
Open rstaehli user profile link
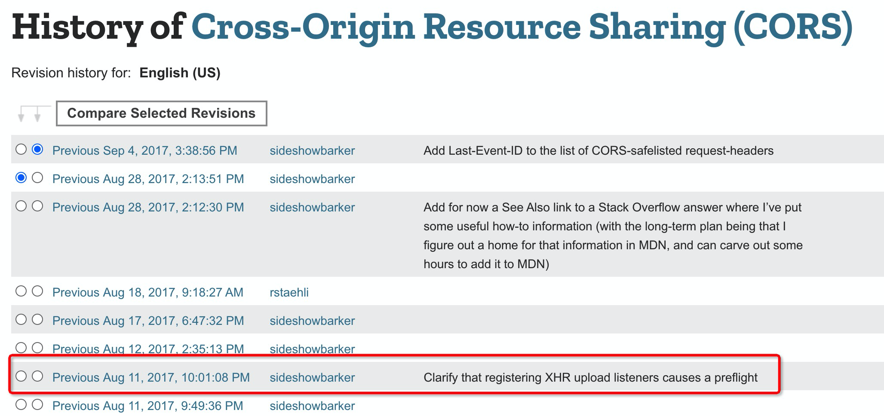point(289,292)
